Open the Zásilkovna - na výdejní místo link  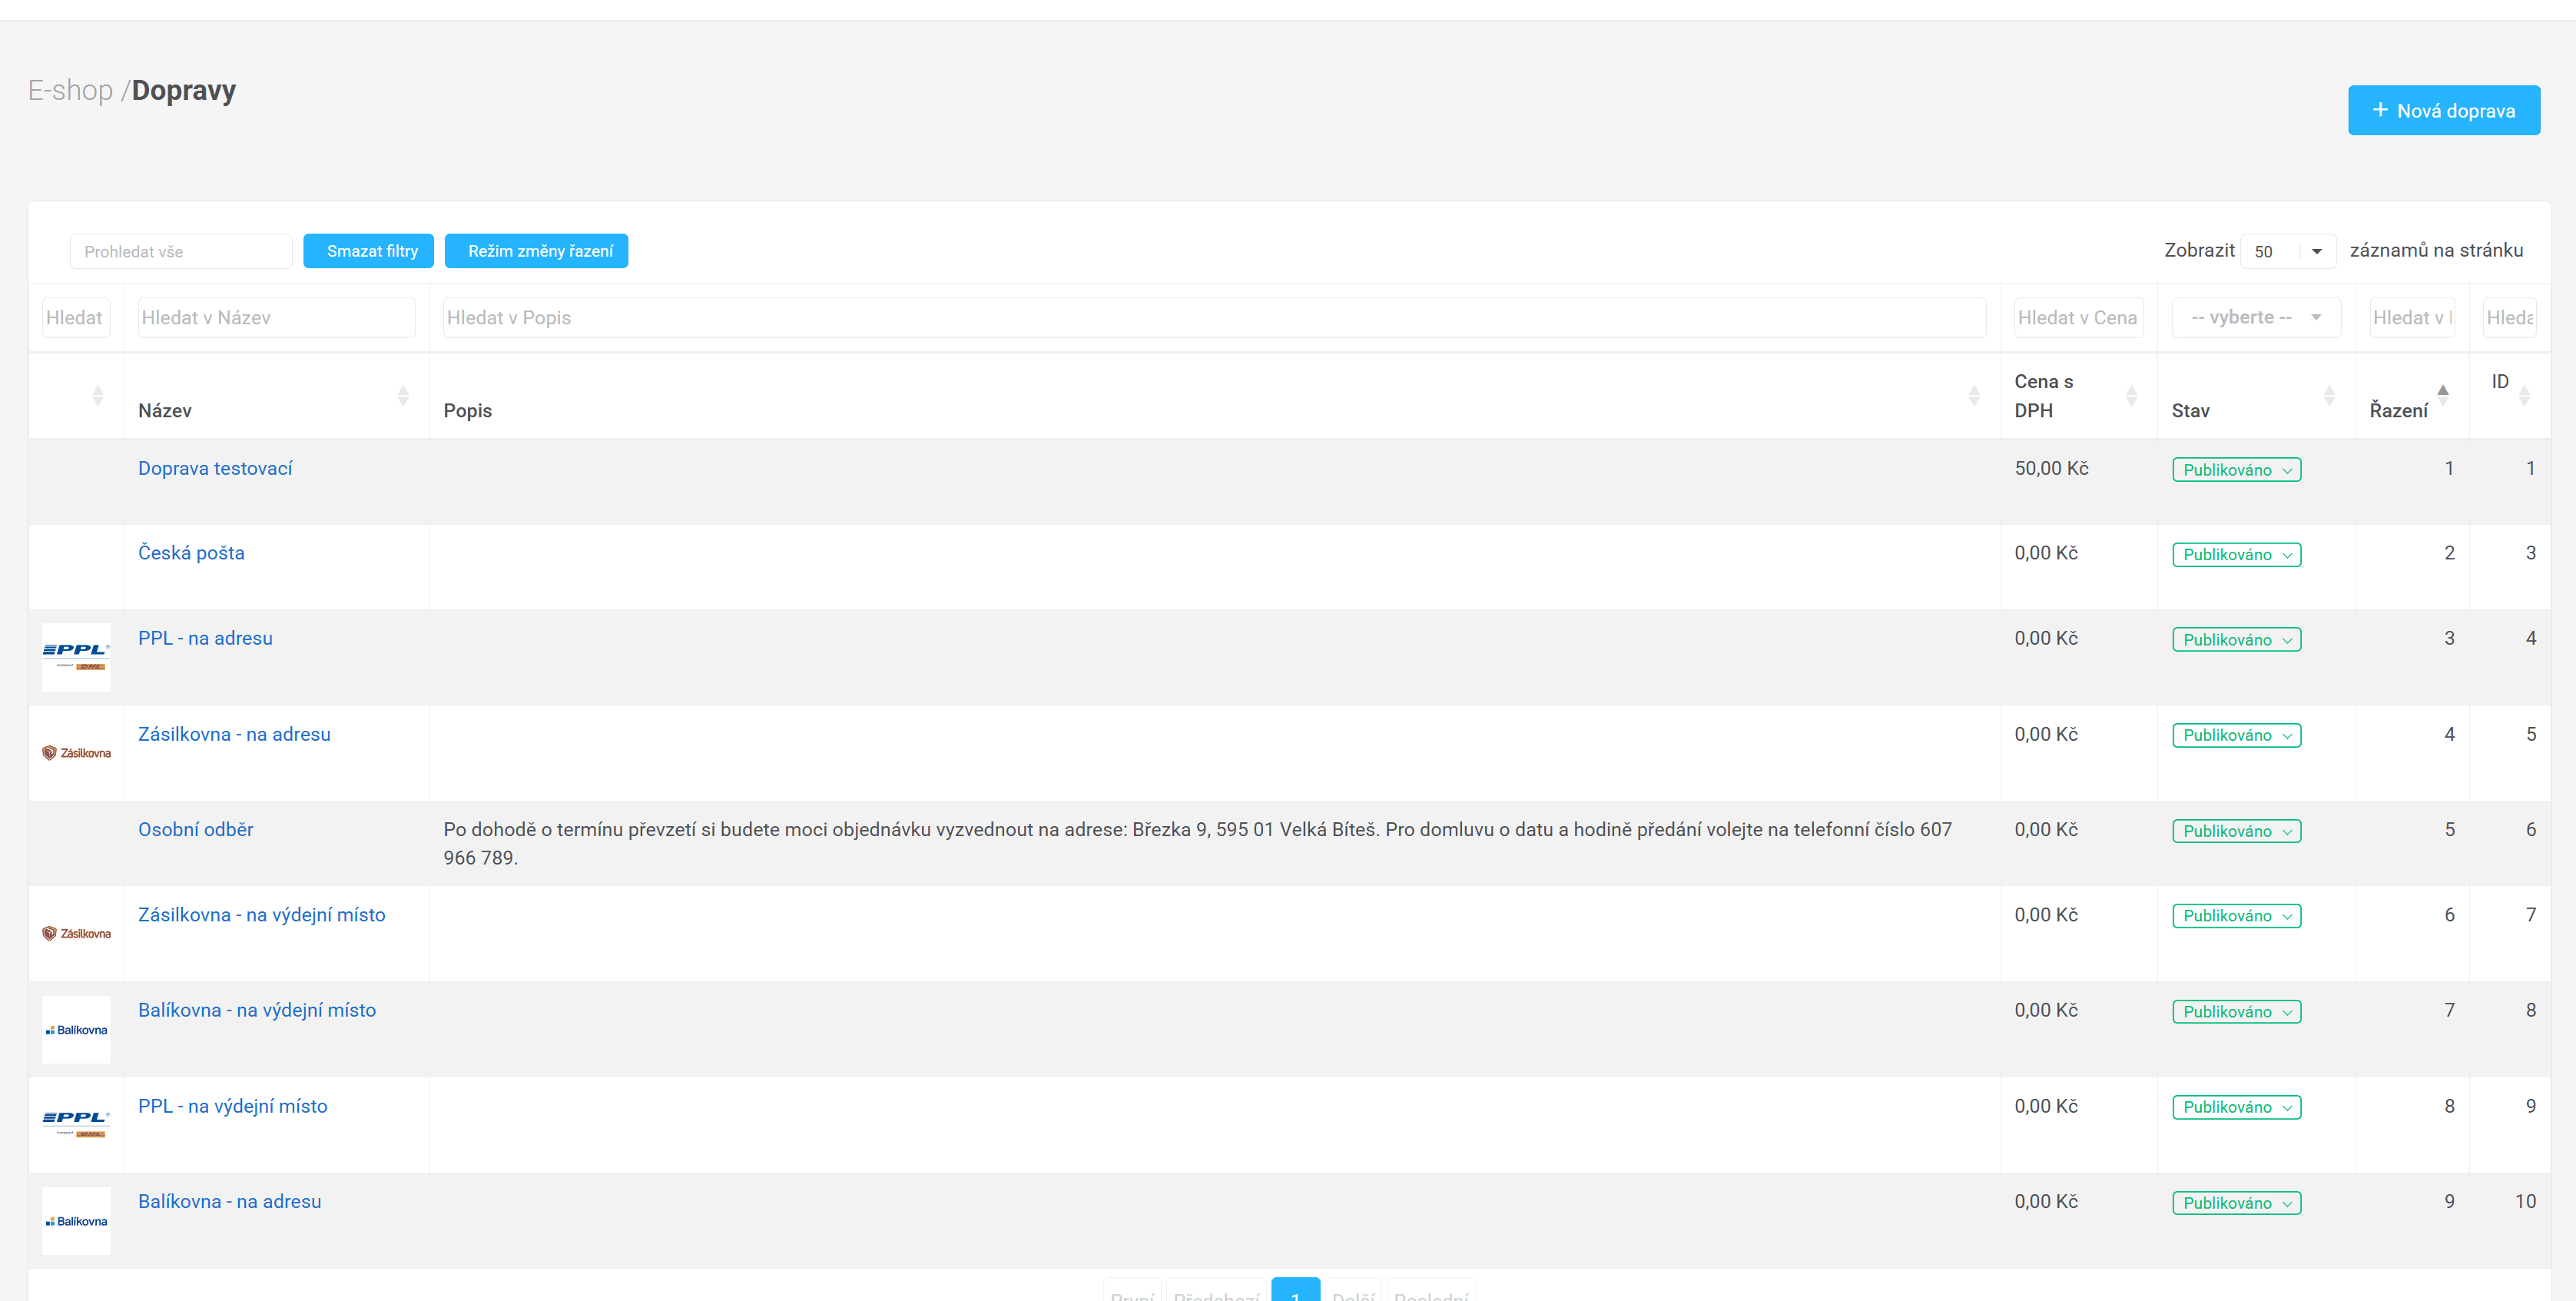point(261,915)
